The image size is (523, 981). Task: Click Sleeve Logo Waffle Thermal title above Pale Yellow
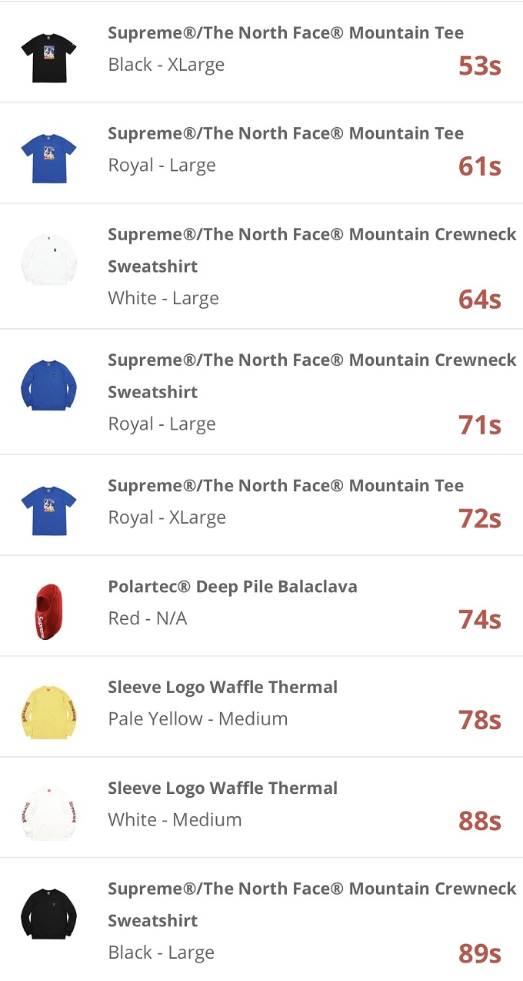[x=222, y=687]
